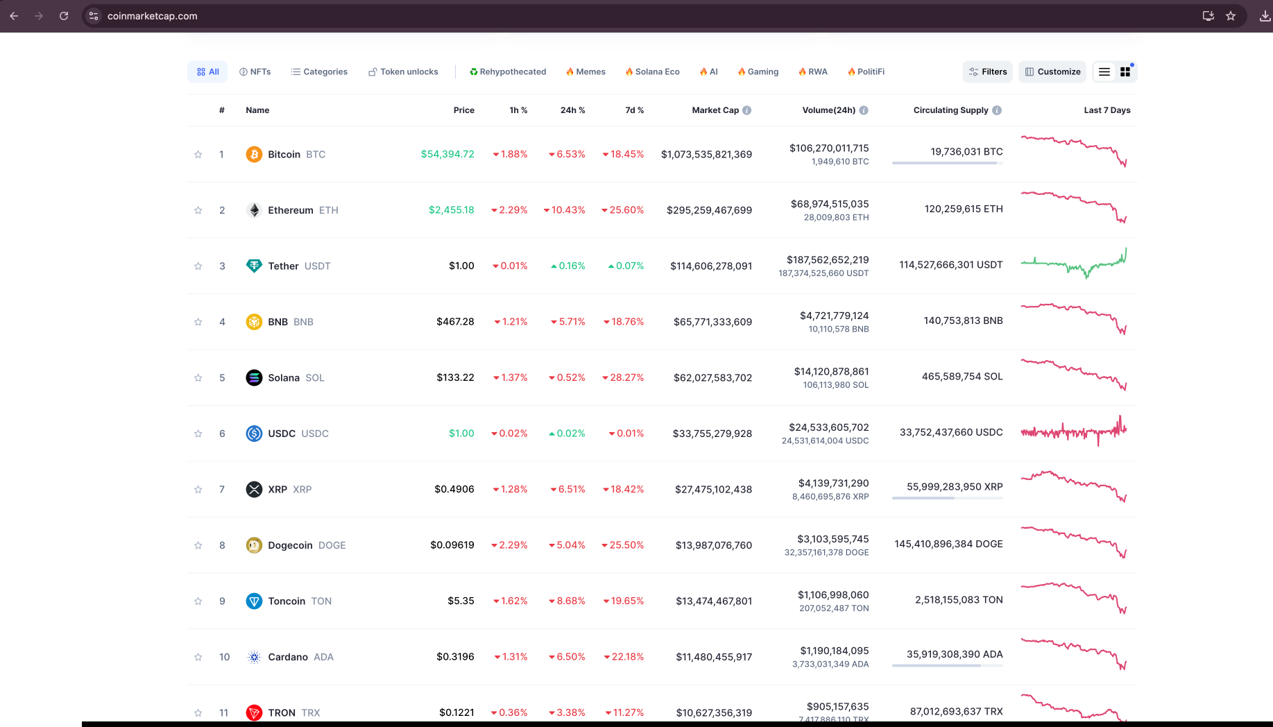Star Dogecoin for the watchlist
Screen dimensions: 1273x727
coord(198,545)
